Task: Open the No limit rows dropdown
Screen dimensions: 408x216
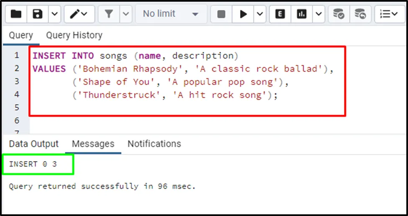Action: coord(170,14)
